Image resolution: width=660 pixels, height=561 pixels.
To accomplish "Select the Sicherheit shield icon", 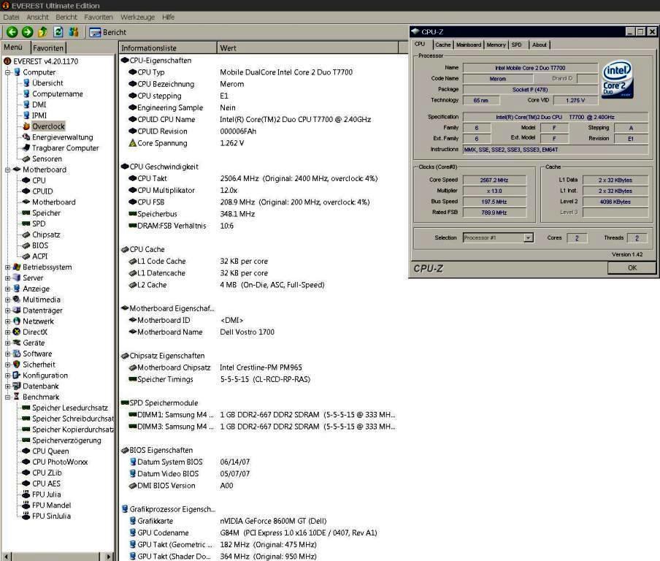I will pyautogui.click(x=17, y=365).
